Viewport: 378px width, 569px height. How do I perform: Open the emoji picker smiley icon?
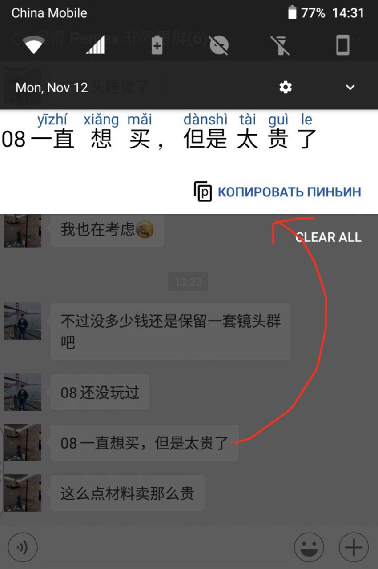309,547
